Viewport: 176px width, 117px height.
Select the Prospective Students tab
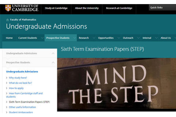pos(58,38)
